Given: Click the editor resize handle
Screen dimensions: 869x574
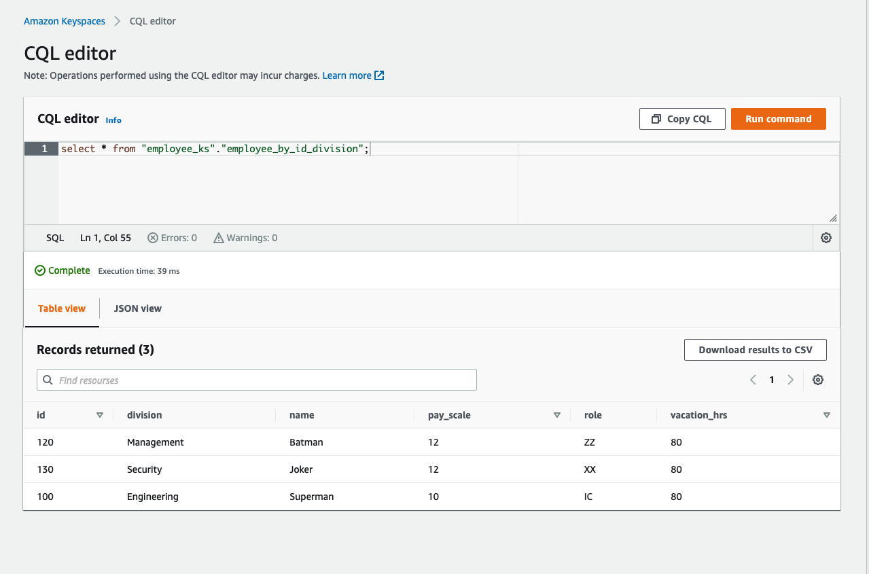Looking at the screenshot, I should pyautogui.click(x=833, y=218).
